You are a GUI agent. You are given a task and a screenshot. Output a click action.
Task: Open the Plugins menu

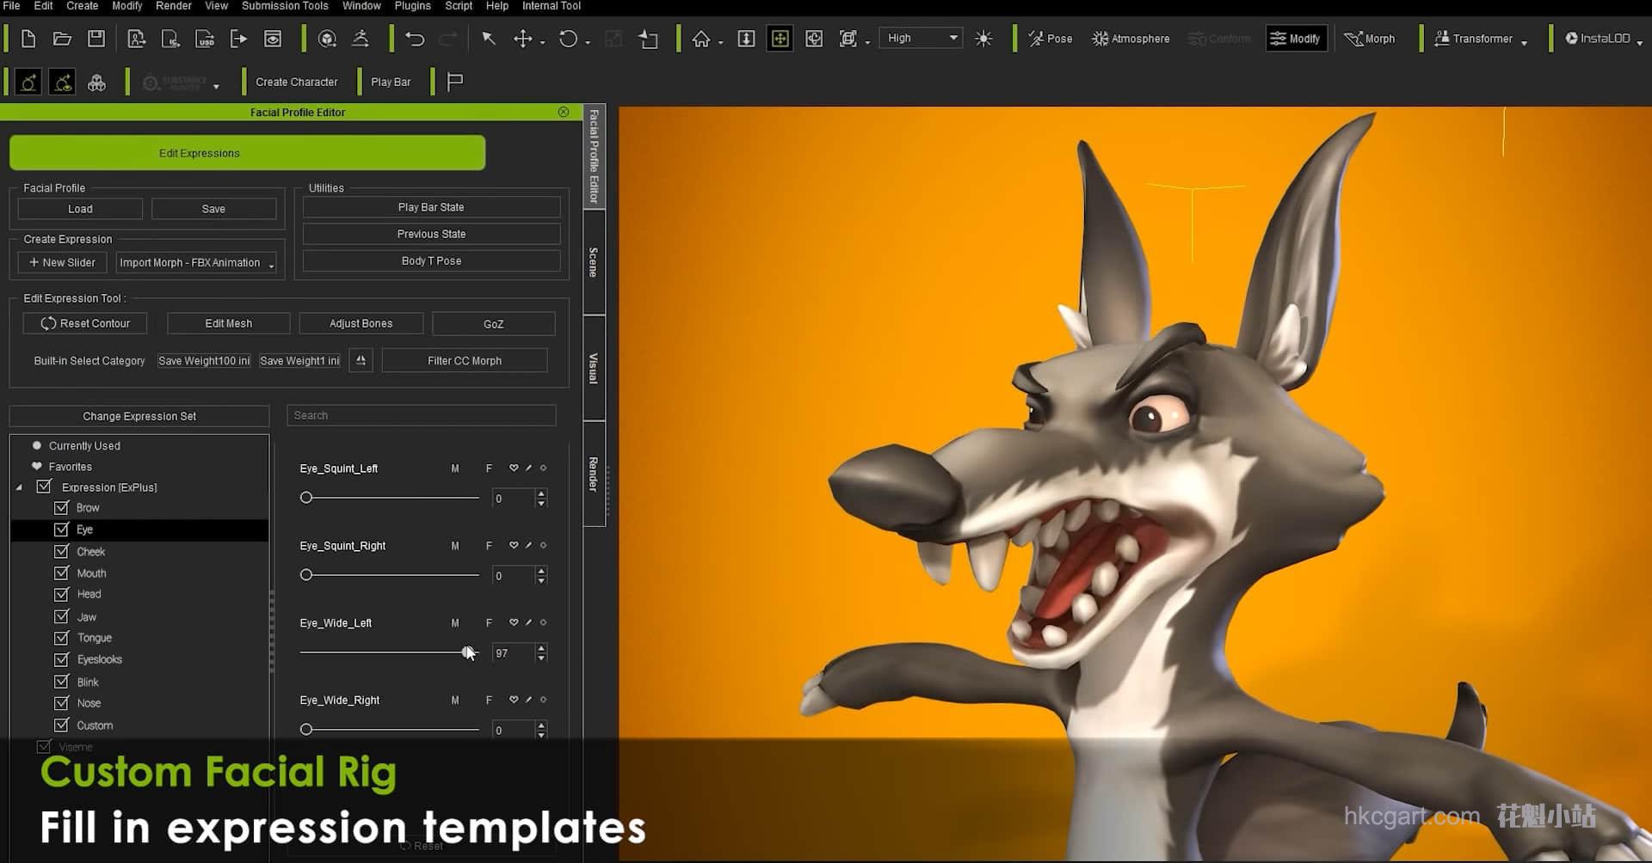tap(412, 6)
